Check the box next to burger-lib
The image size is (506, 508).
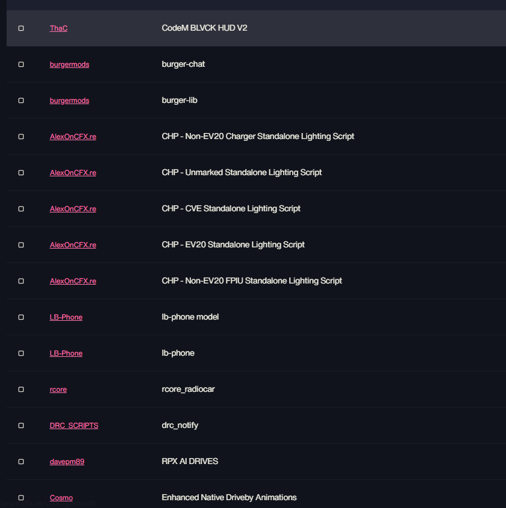coord(21,101)
